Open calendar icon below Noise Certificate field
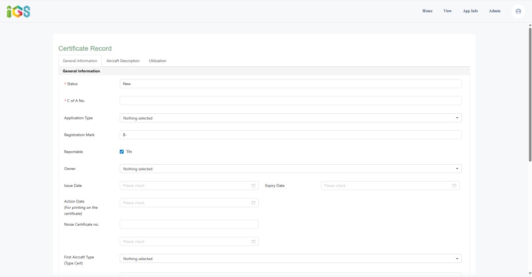 tap(253, 241)
